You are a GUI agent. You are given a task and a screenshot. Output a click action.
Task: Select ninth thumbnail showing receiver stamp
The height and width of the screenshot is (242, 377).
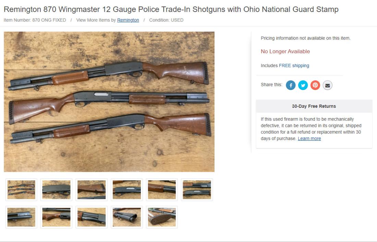[x=92, y=217]
